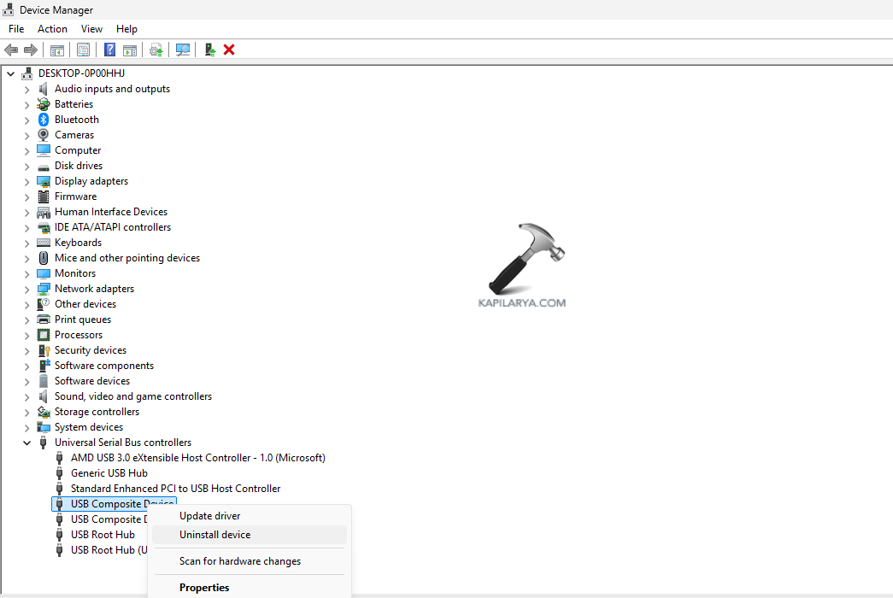Image resolution: width=893 pixels, height=598 pixels.
Task: Collapse the Universal Serial Bus controllers node
Action: 26,443
